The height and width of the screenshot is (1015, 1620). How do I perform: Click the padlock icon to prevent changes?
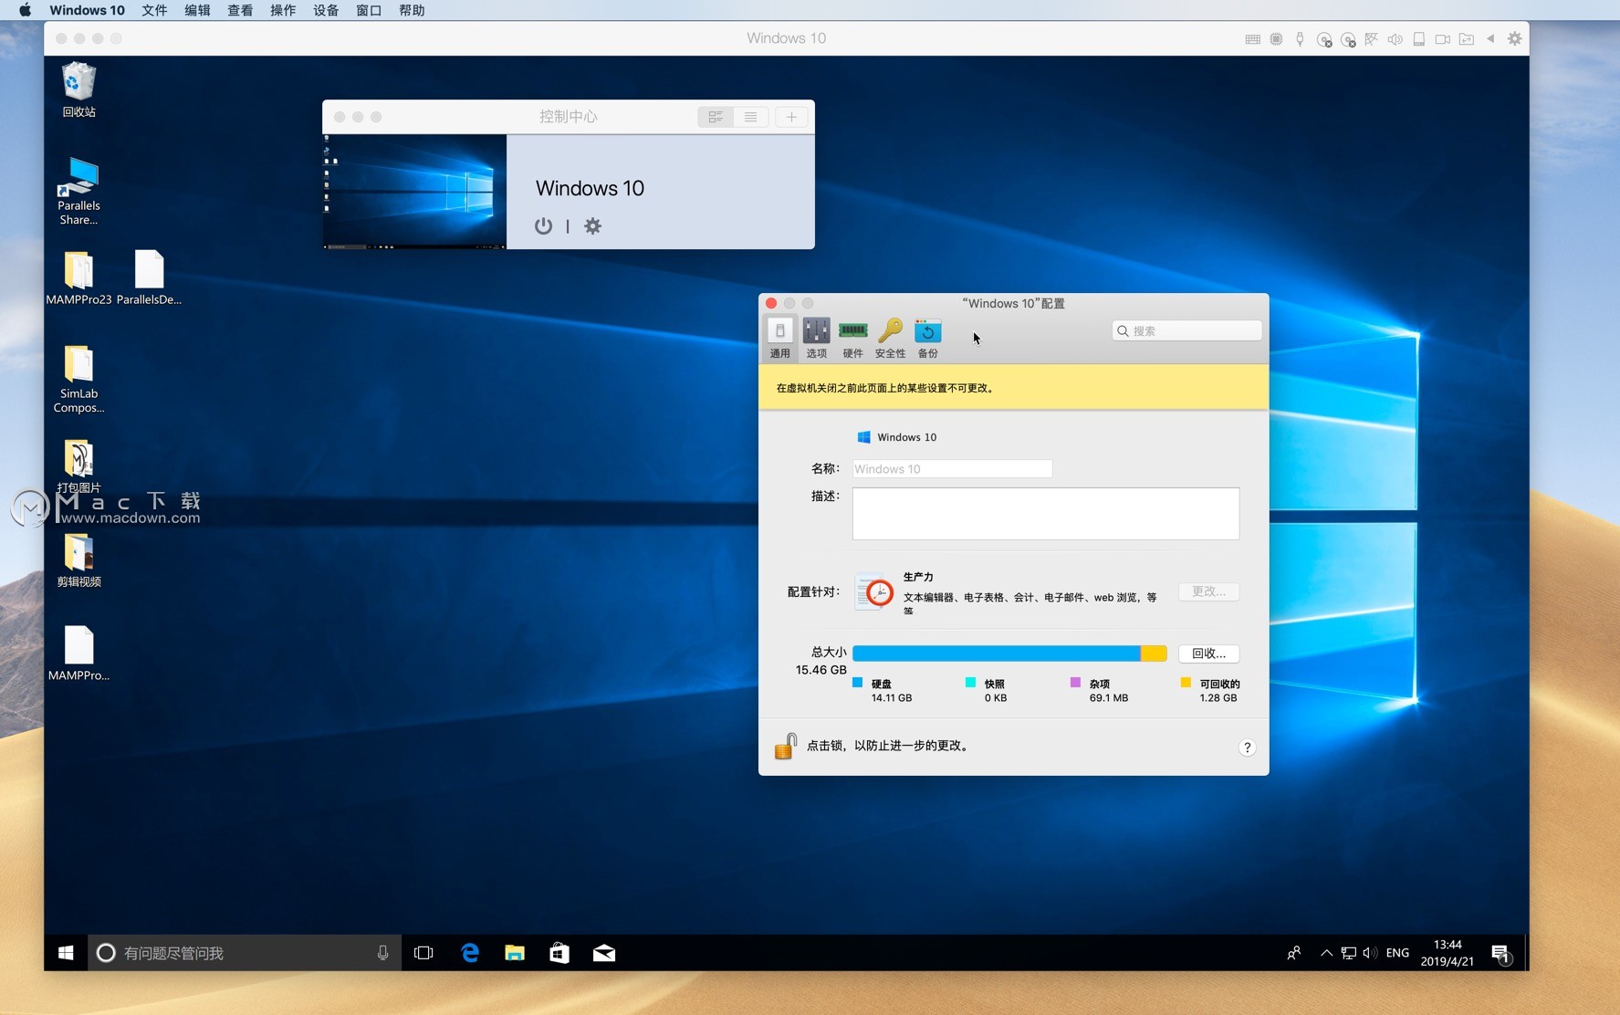coord(785,747)
